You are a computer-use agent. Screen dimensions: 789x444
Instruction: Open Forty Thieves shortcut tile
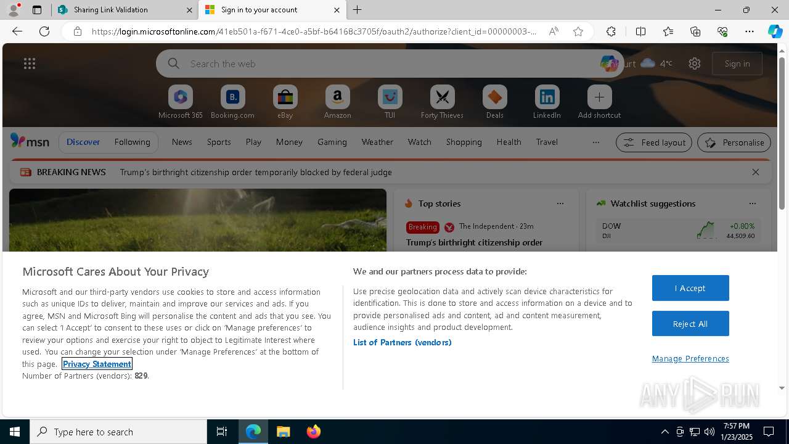[442, 102]
